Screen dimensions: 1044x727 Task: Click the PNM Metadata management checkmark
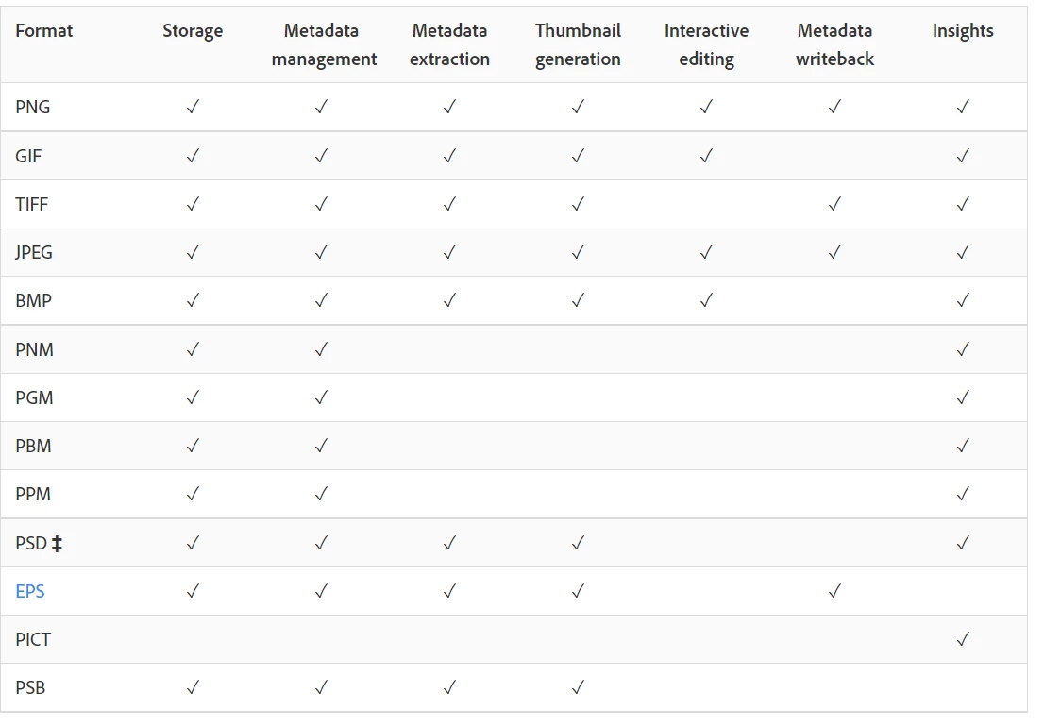pos(321,349)
